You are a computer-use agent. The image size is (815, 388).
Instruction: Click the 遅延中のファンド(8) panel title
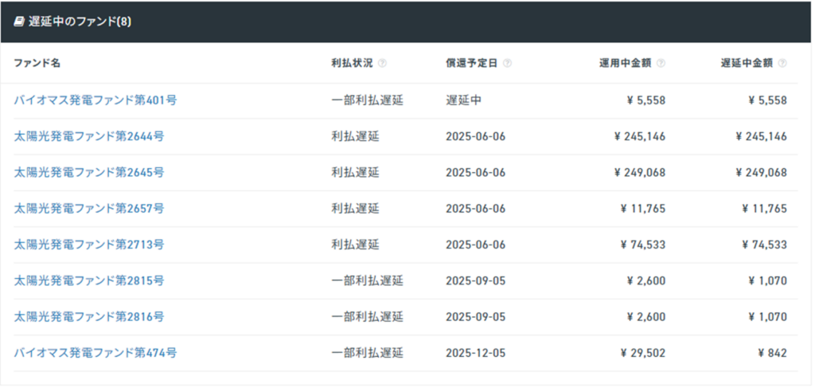tap(80, 23)
